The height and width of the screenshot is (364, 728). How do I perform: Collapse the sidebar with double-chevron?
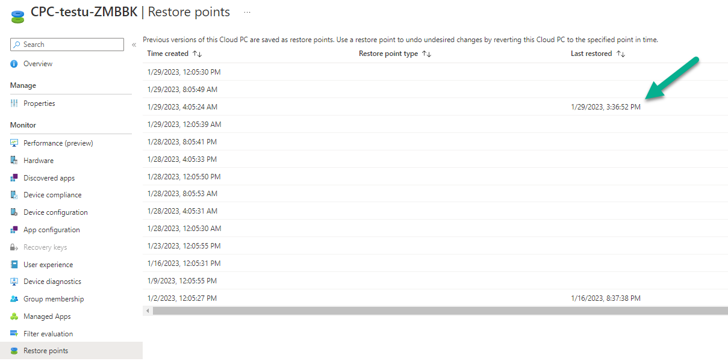pyautogui.click(x=134, y=45)
